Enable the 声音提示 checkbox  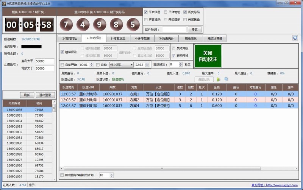(146, 19)
